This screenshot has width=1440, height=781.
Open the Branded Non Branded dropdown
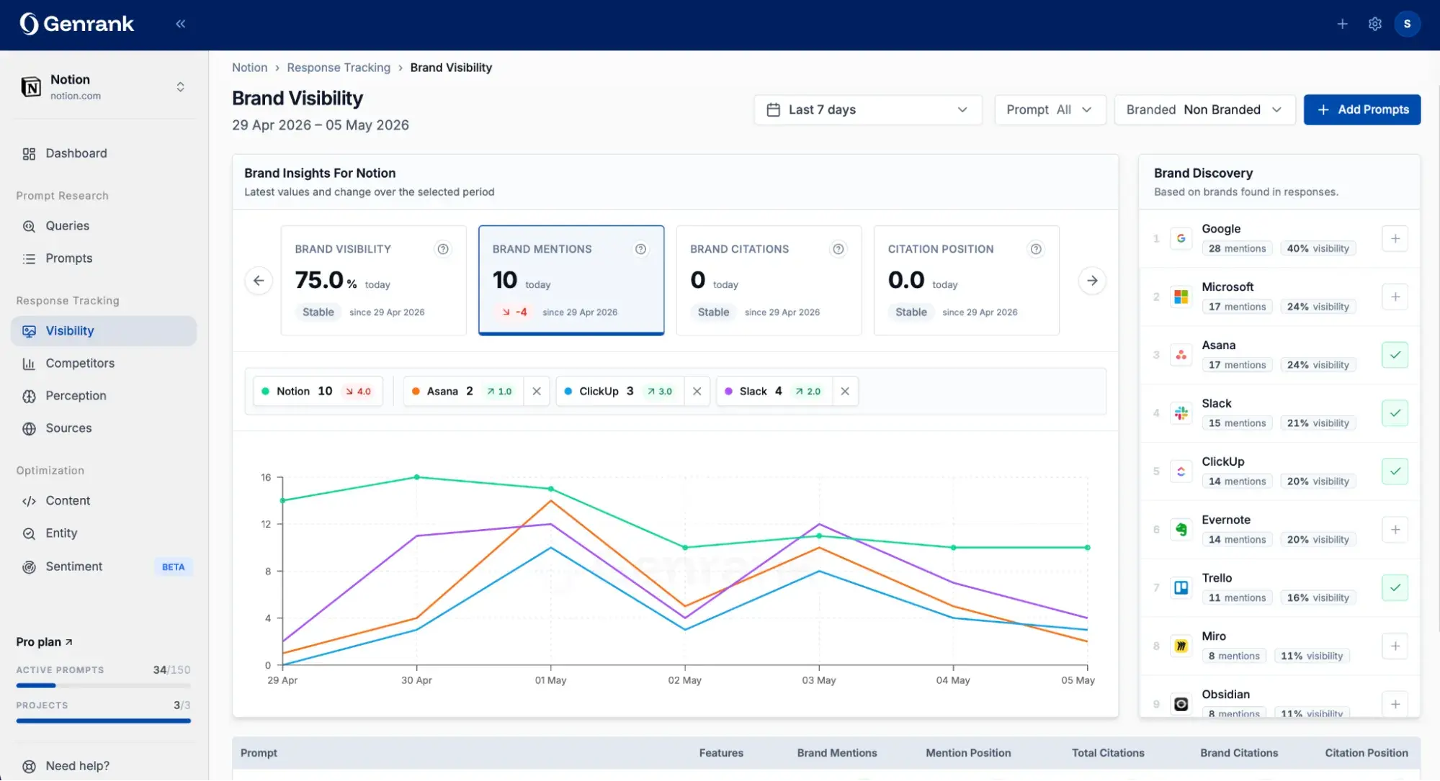click(x=1204, y=110)
